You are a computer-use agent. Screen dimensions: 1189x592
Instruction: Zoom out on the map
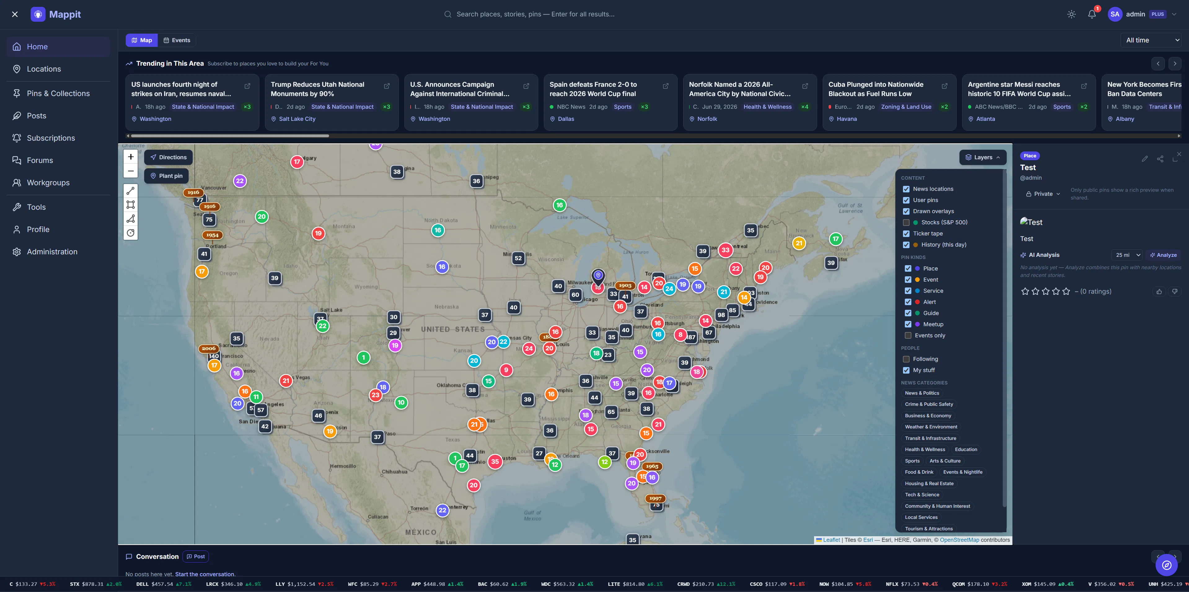pos(131,171)
